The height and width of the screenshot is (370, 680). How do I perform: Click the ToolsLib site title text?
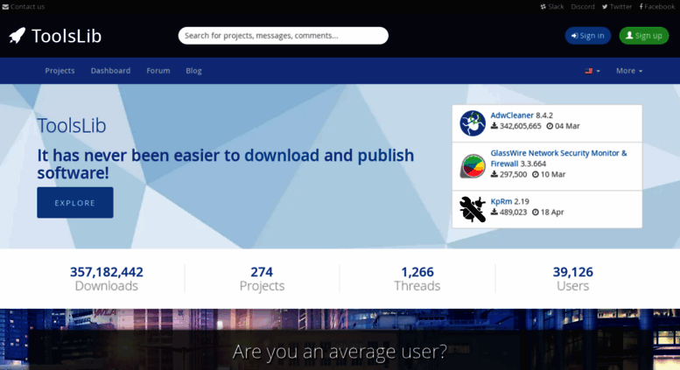pos(67,36)
